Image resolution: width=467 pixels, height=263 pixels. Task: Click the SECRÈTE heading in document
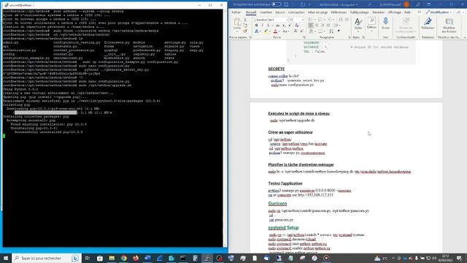point(276,69)
